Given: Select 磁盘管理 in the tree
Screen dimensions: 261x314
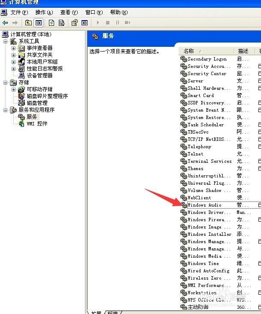Looking at the screenshot, I should 37,103.
